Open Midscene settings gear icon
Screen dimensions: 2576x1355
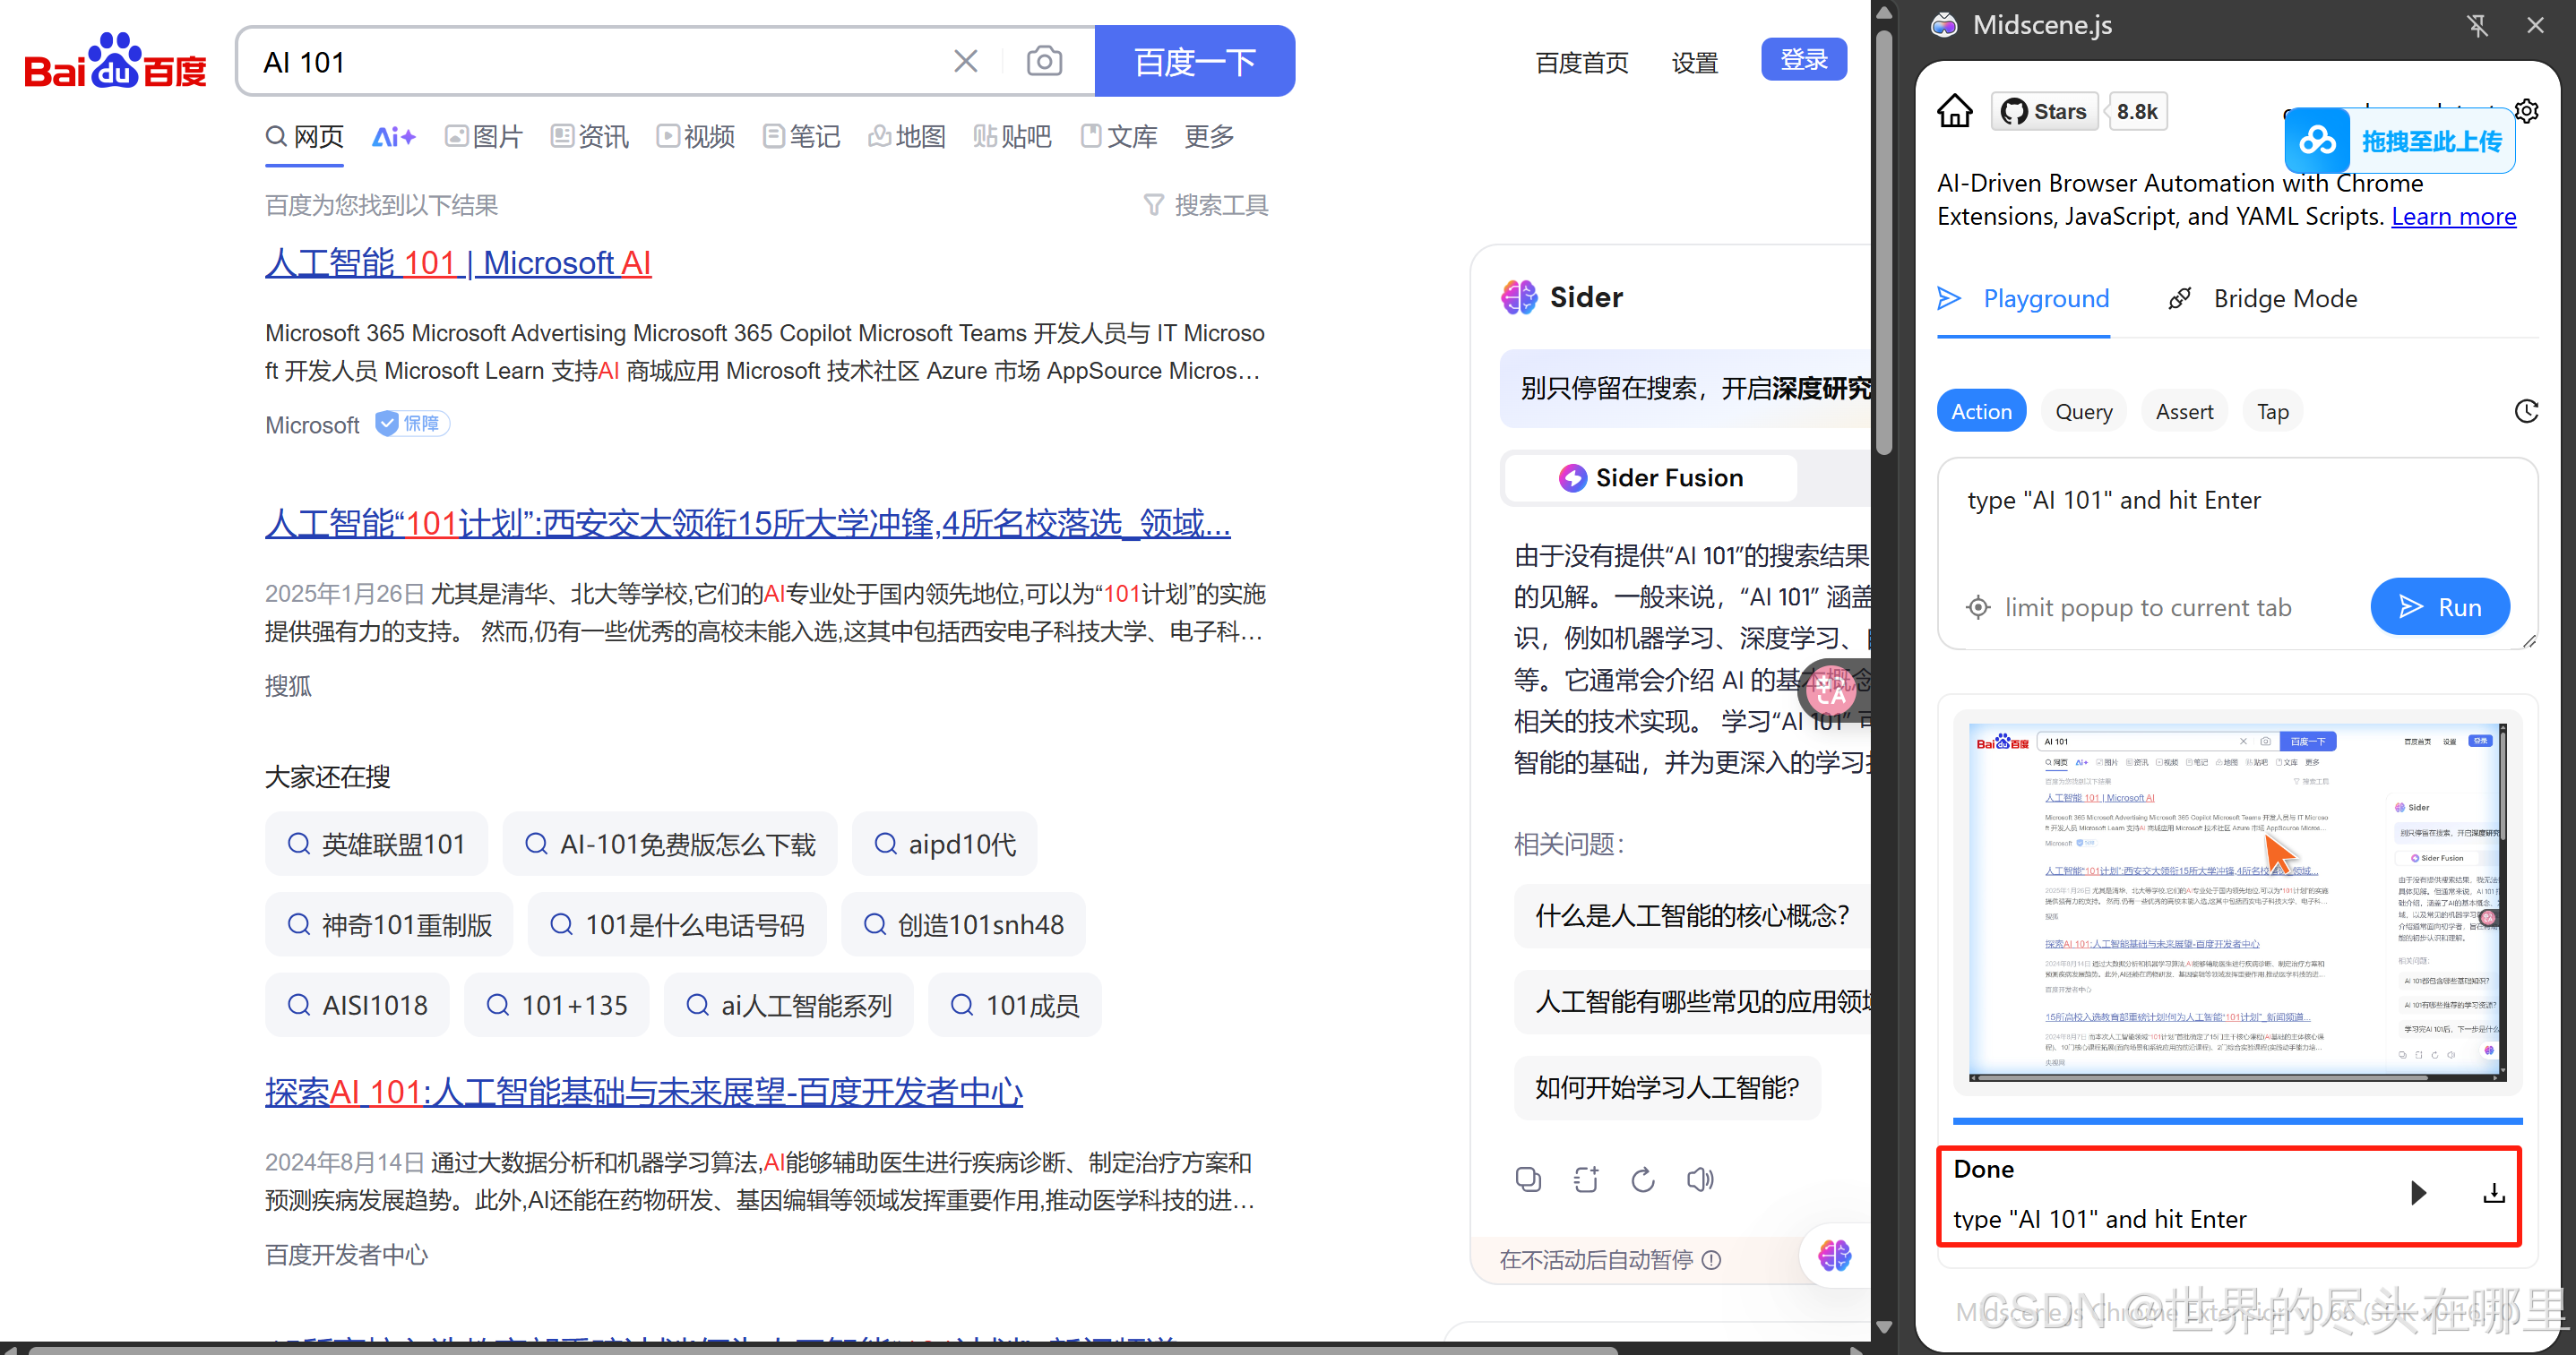tap(2527, 111)
